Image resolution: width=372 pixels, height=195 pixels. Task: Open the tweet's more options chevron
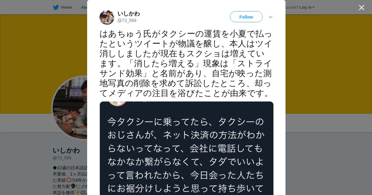pos(270,17)
